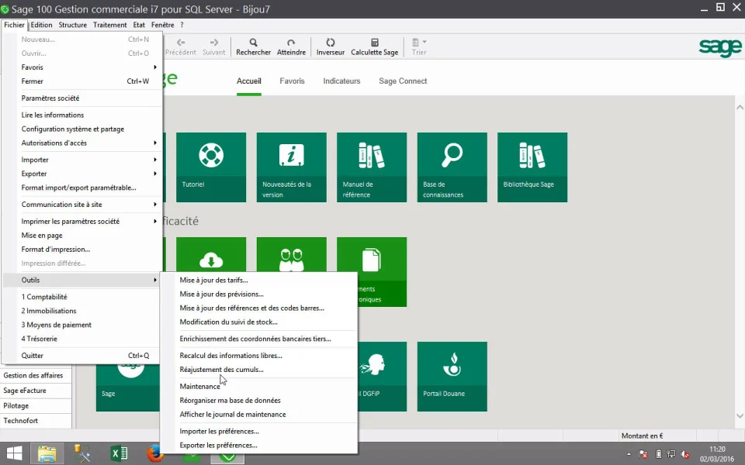Click the Précédent arrow icon

tap(181, 43)
